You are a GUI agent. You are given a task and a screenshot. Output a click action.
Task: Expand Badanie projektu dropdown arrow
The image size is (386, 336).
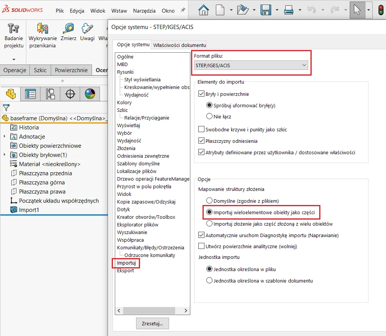[14, 60]
